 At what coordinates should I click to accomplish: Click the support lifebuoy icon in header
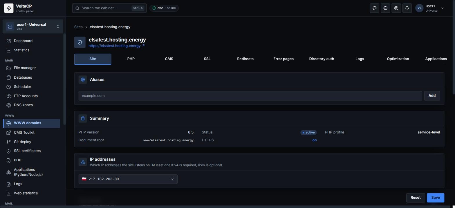tap(396, 8)
